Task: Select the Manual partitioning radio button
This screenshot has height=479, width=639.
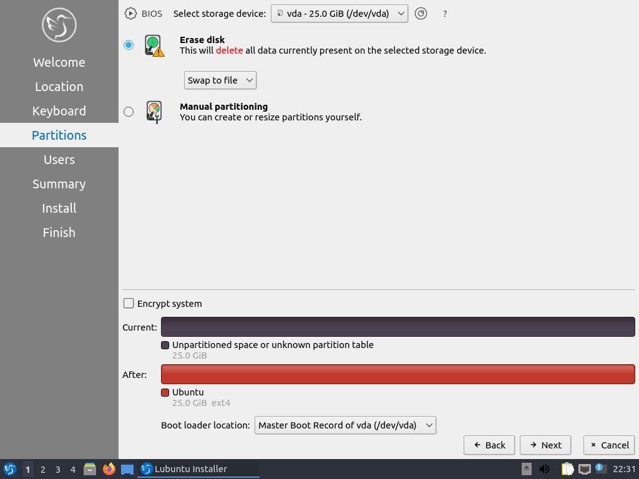Action: 129,112
